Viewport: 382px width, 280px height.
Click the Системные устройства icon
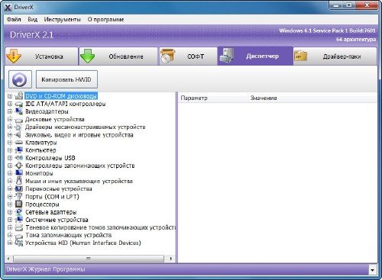[19, 220]
